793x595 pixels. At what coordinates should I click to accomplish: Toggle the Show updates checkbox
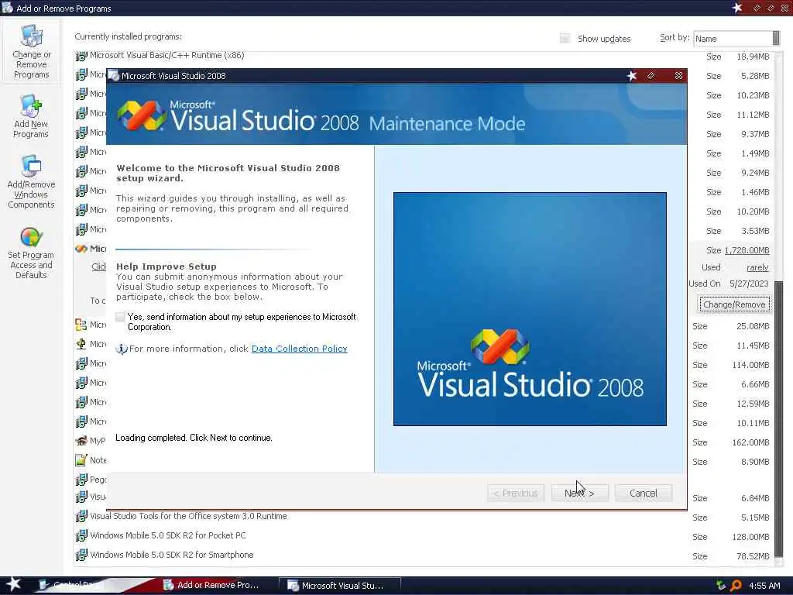pyautogui.click(x=565, y=39)
